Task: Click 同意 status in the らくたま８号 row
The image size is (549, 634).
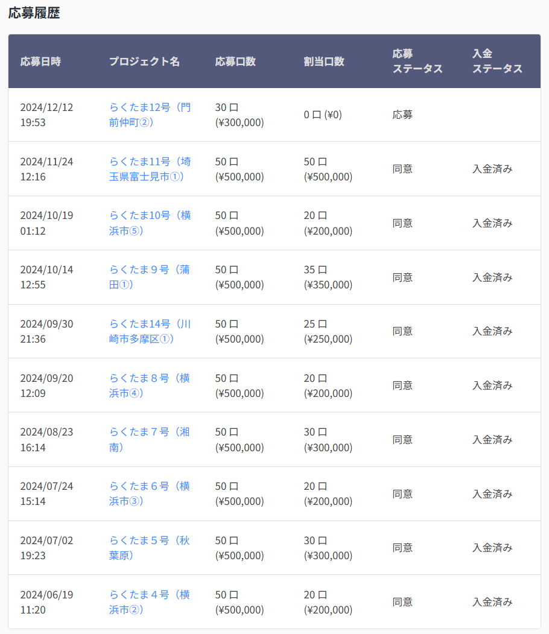Action: click(x=402, y=385)
